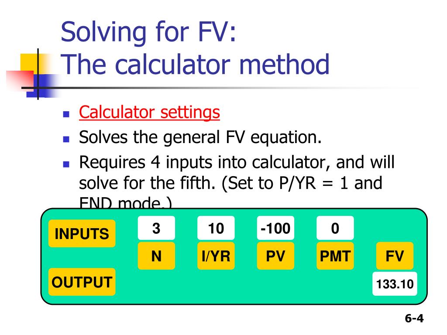
Task: Click the INPUTS label button
Action: [x=82, y=233]
